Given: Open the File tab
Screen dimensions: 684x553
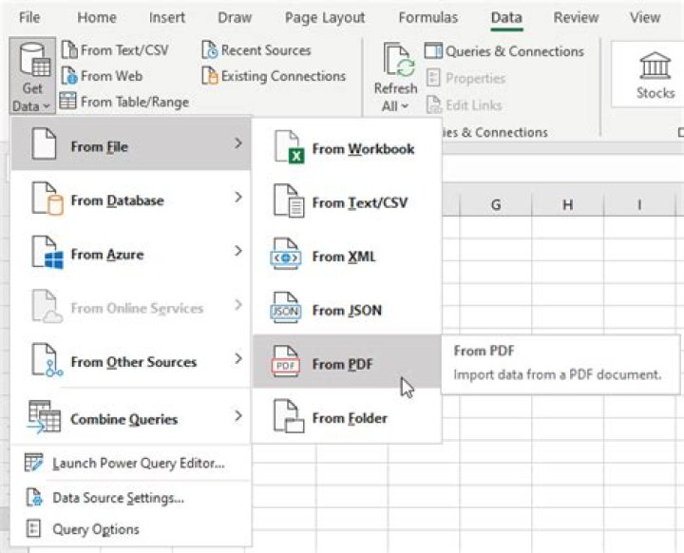Looking at the screenshot, I should [29, 17].
